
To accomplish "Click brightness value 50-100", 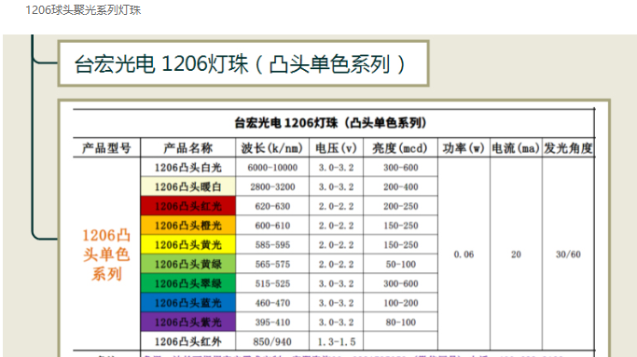I will click(x=400, y=265).
